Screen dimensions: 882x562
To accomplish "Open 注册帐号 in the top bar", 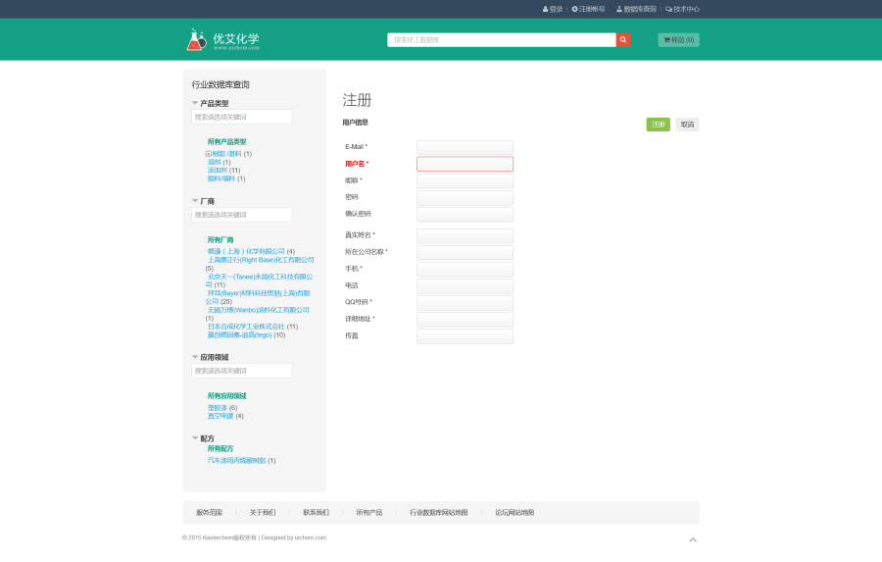I will [588, 9].
